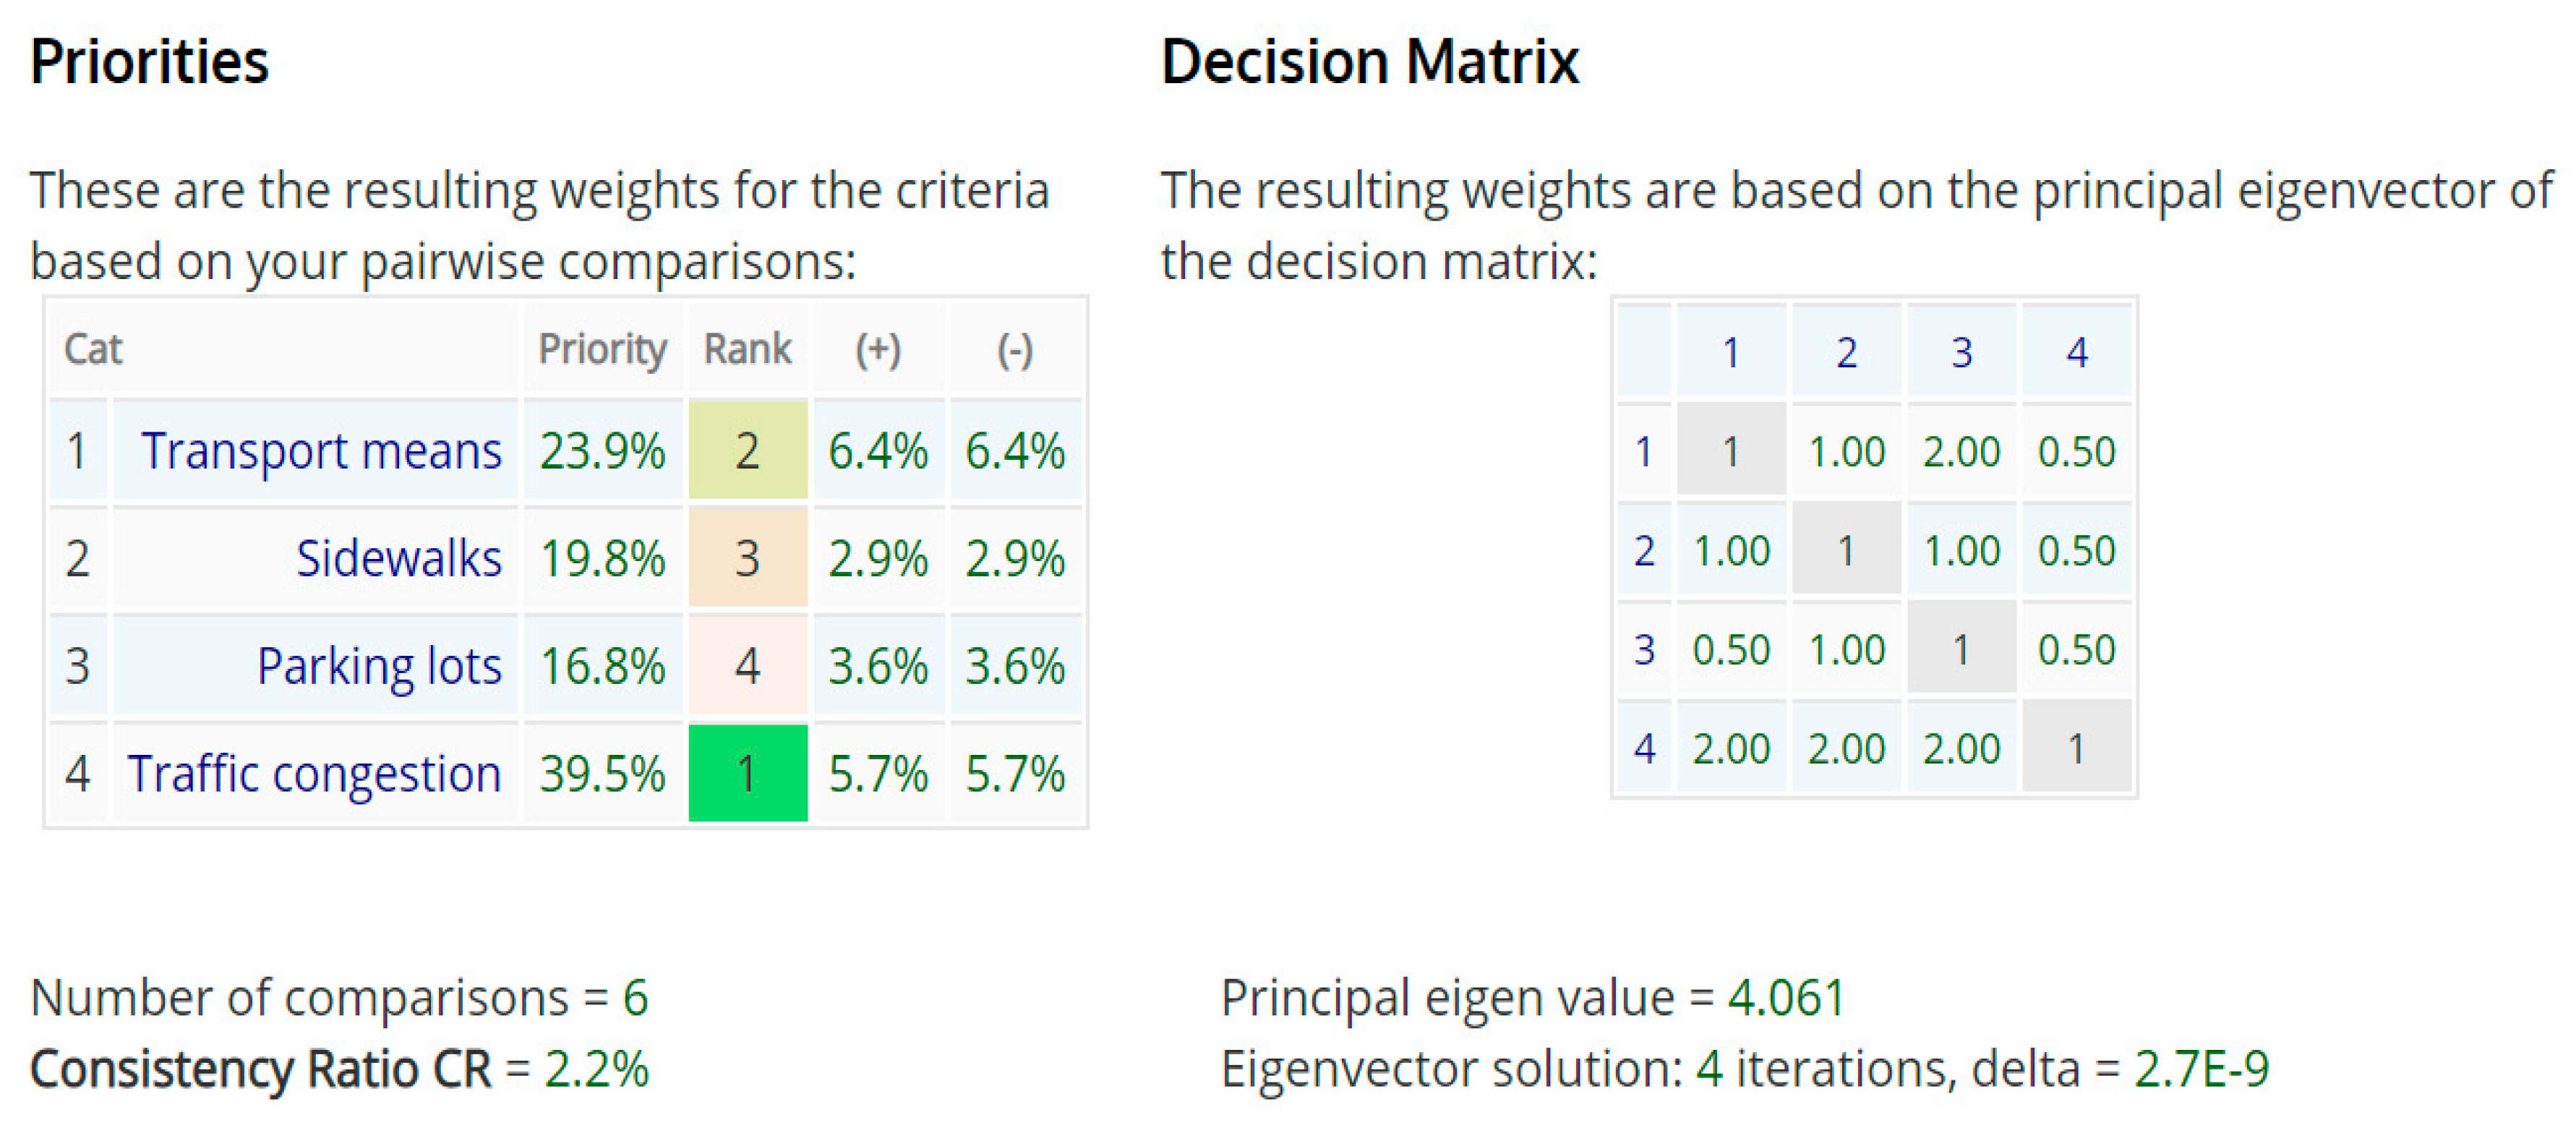The width and height of the screenshot is (2576, 1128).
Task: Click the Traffic congestion criterion name
Action: click(x=314, y=774)
